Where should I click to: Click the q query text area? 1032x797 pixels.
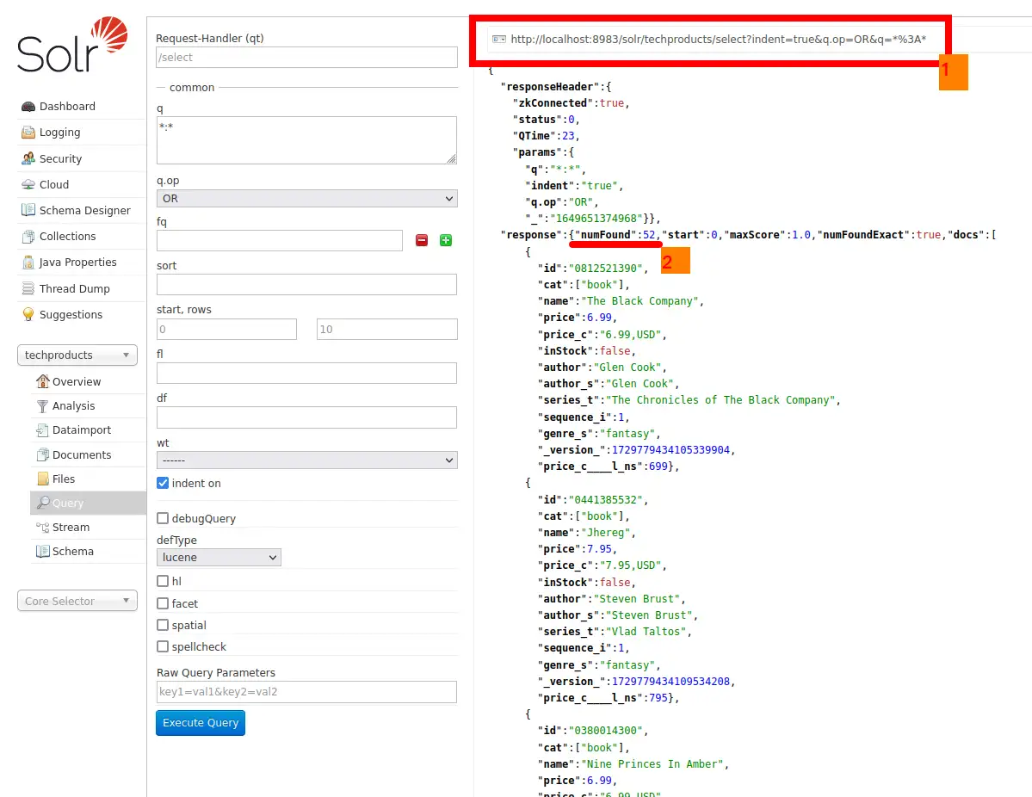tap(306, 140)
